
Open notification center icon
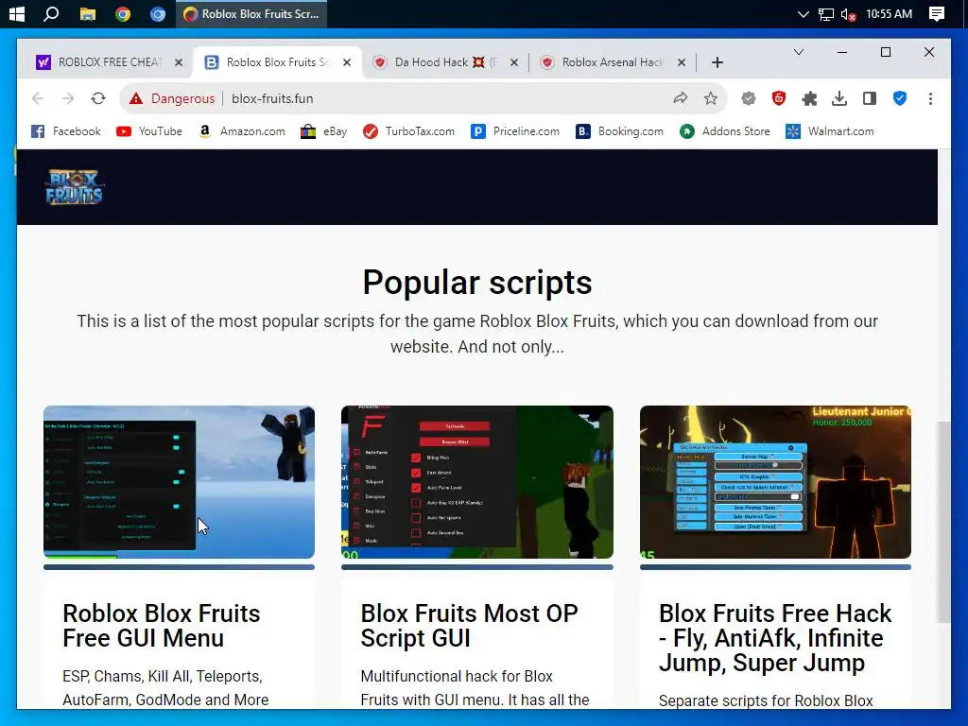click(x=937, y=14)
